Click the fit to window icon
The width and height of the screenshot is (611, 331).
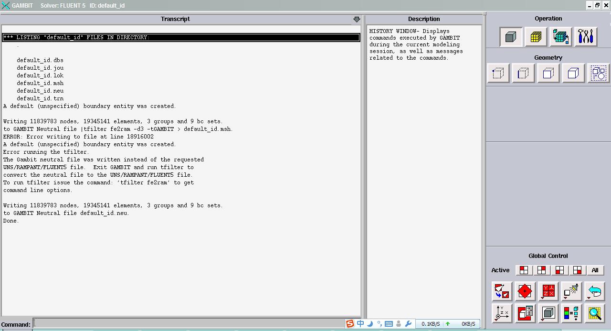502,291
